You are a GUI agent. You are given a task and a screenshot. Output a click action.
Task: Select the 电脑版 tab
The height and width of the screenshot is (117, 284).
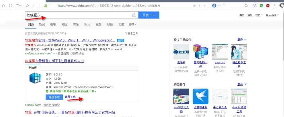coord(32,67)
